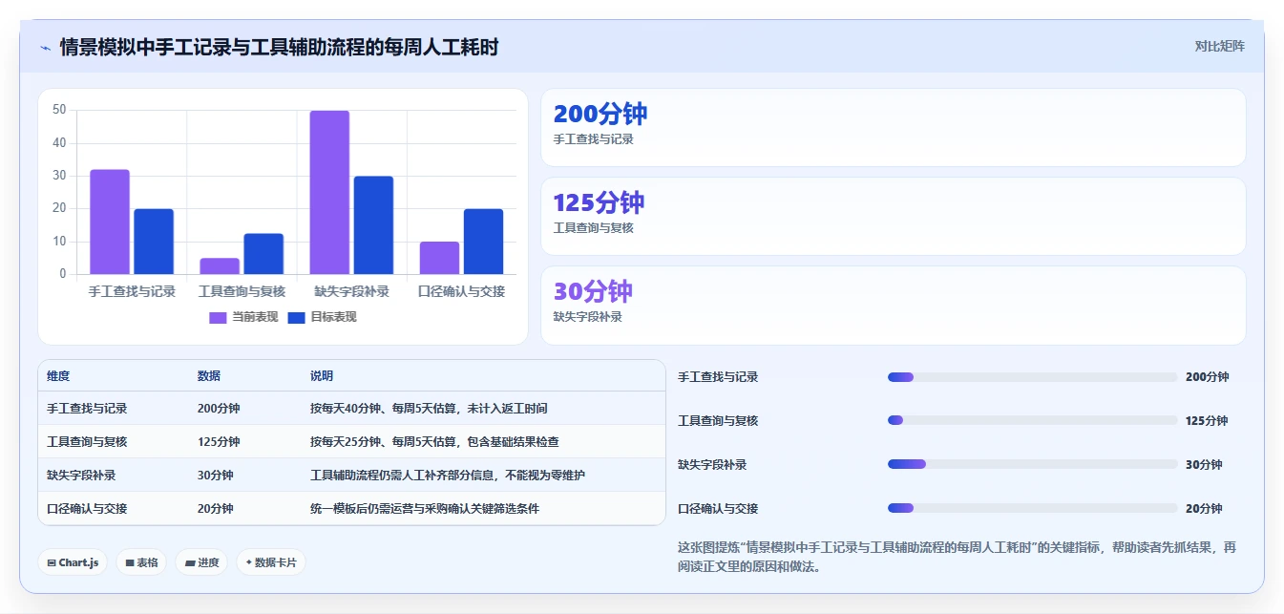Click the 200分钟 value beside the progress bar
Viewport: 1284px width, 614px height.
click(x=1207, y=377)
